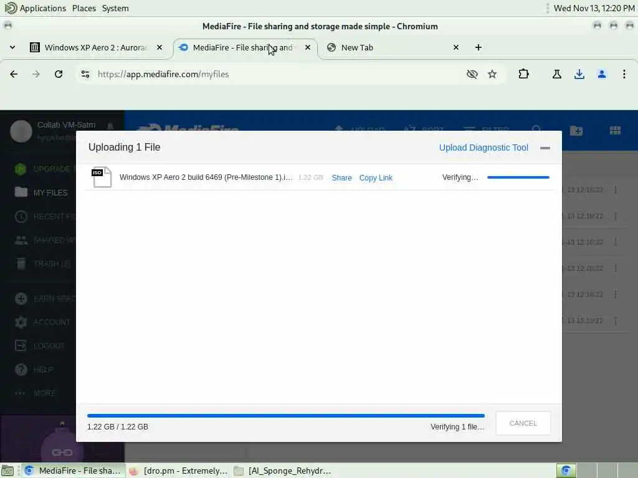Click the Collab VM user avatar
The width and height of the screenshot is (638, 478).
pos(21,131)
